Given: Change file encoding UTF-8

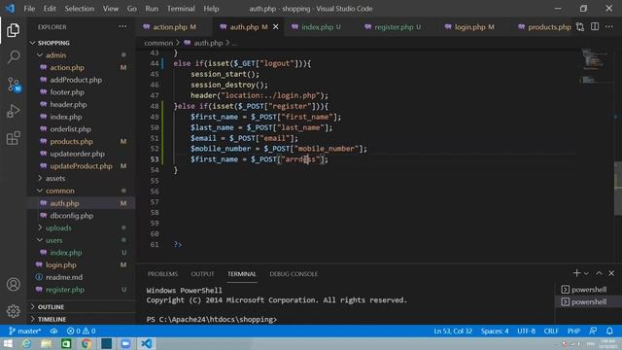Looking at the screenshot, I should click(526, 331).
